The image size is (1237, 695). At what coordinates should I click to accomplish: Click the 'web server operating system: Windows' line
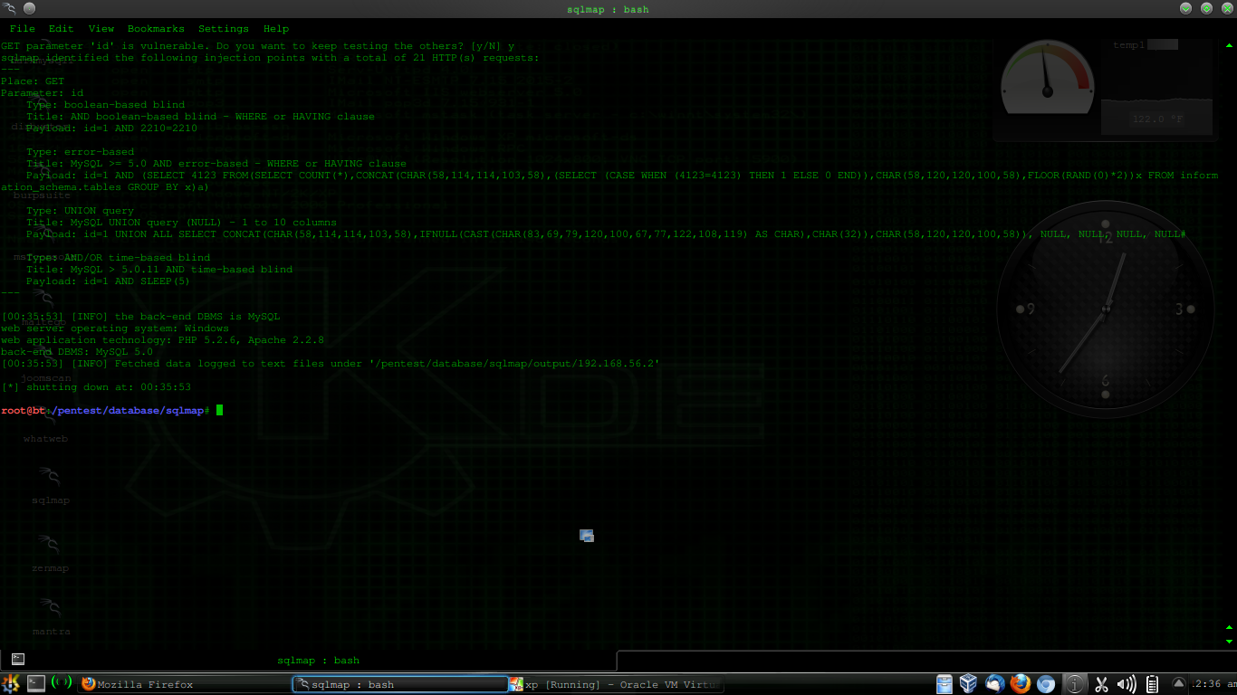click(114, 328)
